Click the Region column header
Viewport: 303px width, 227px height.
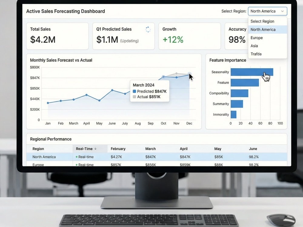38,149
